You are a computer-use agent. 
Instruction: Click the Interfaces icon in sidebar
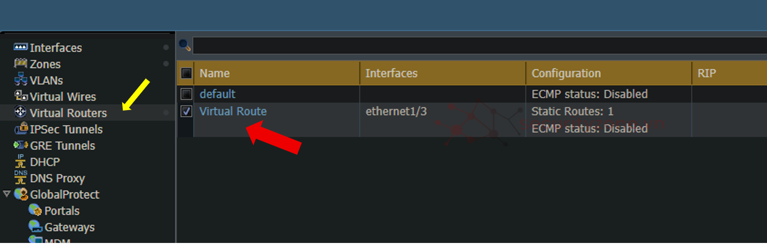tap(20, 48)
